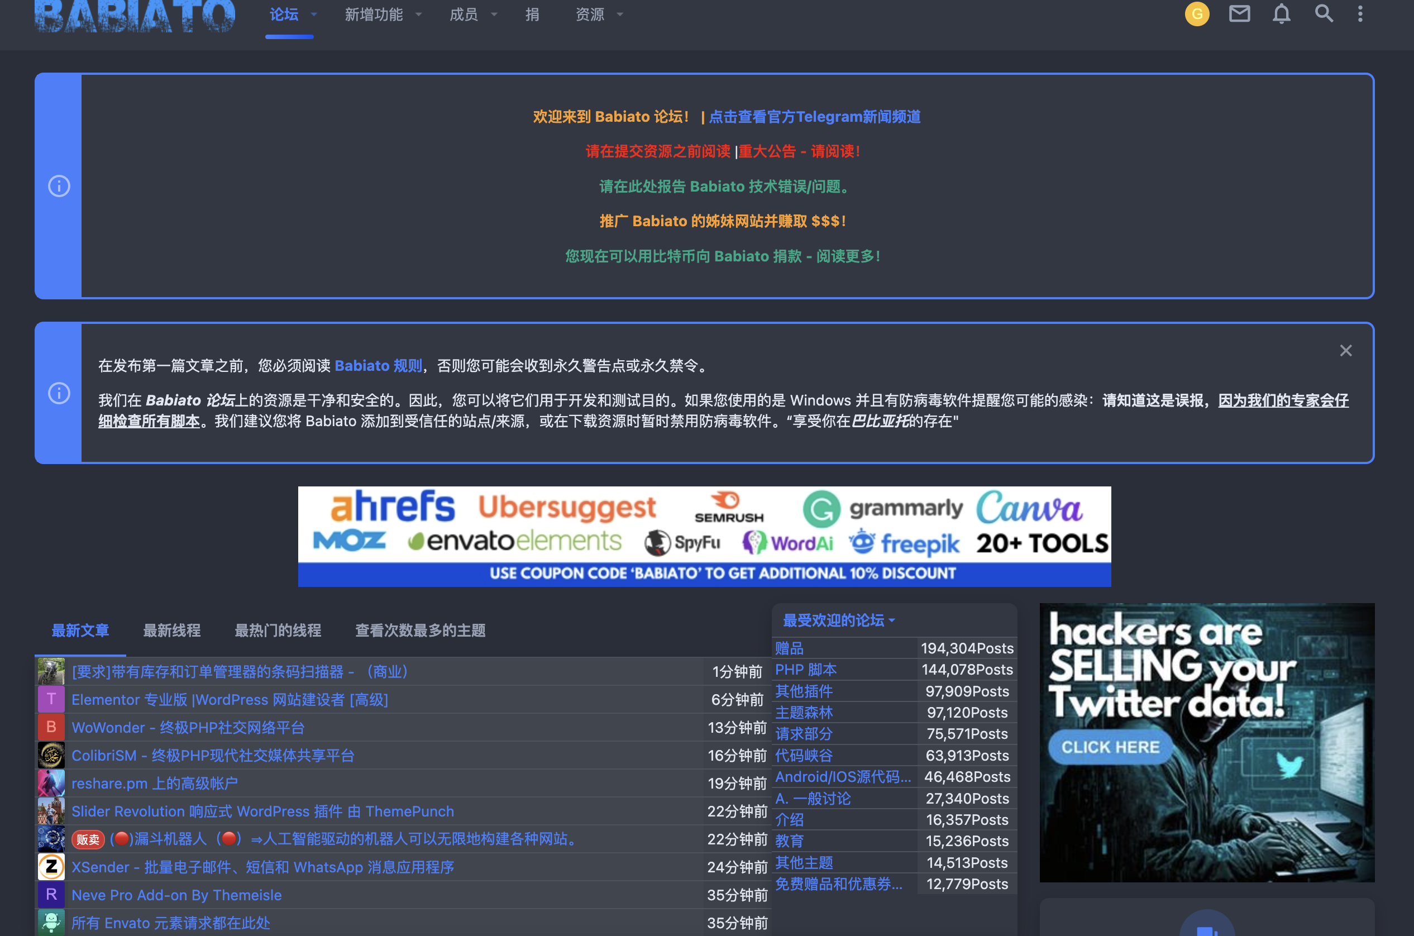Open the ColibriSM post
This screenshot has width=1414, height=936.
(213, 755)
